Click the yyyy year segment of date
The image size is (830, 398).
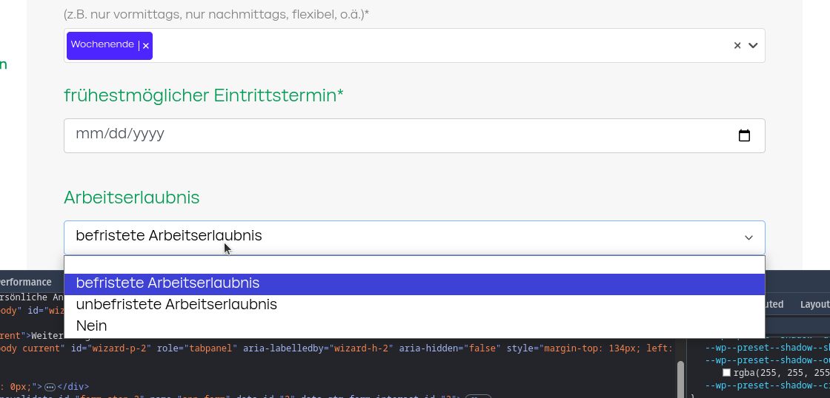[x=148, y=135]
